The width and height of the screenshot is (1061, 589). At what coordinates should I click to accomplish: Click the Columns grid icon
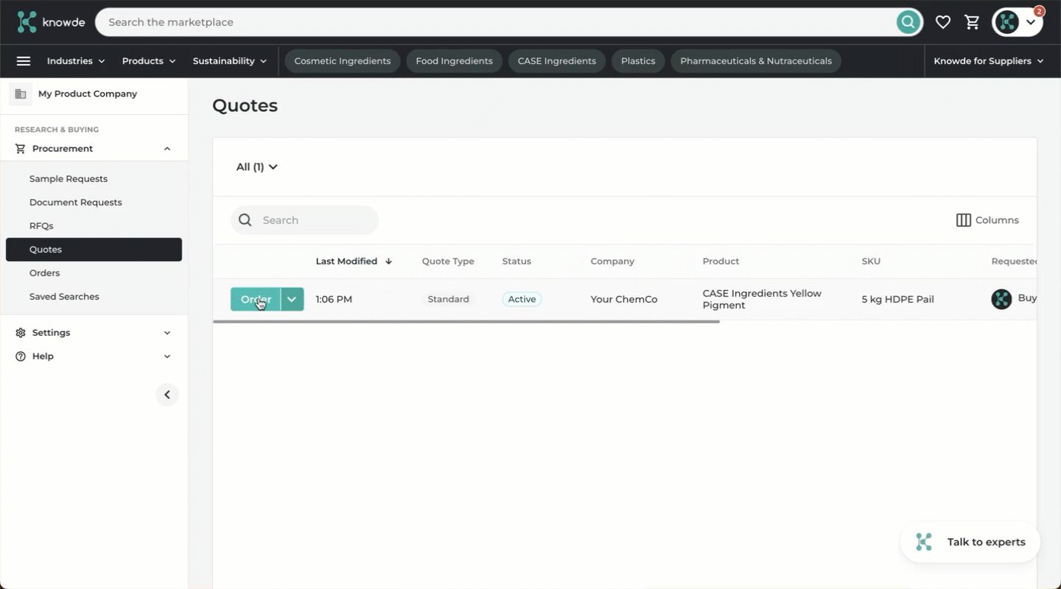tap(963, 220)
